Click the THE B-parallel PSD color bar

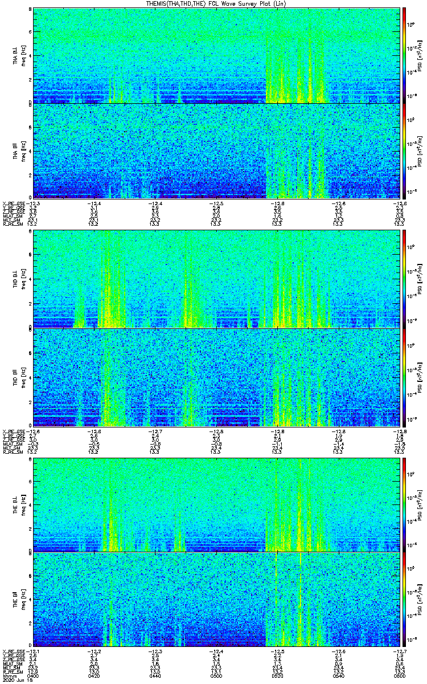point(404,600)
